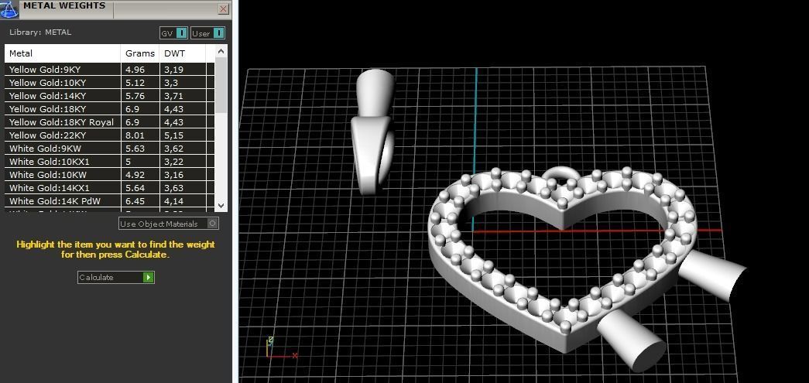Click the 4.96 grams value
Viewport: 809px width, 383px height.
[135, 70]
